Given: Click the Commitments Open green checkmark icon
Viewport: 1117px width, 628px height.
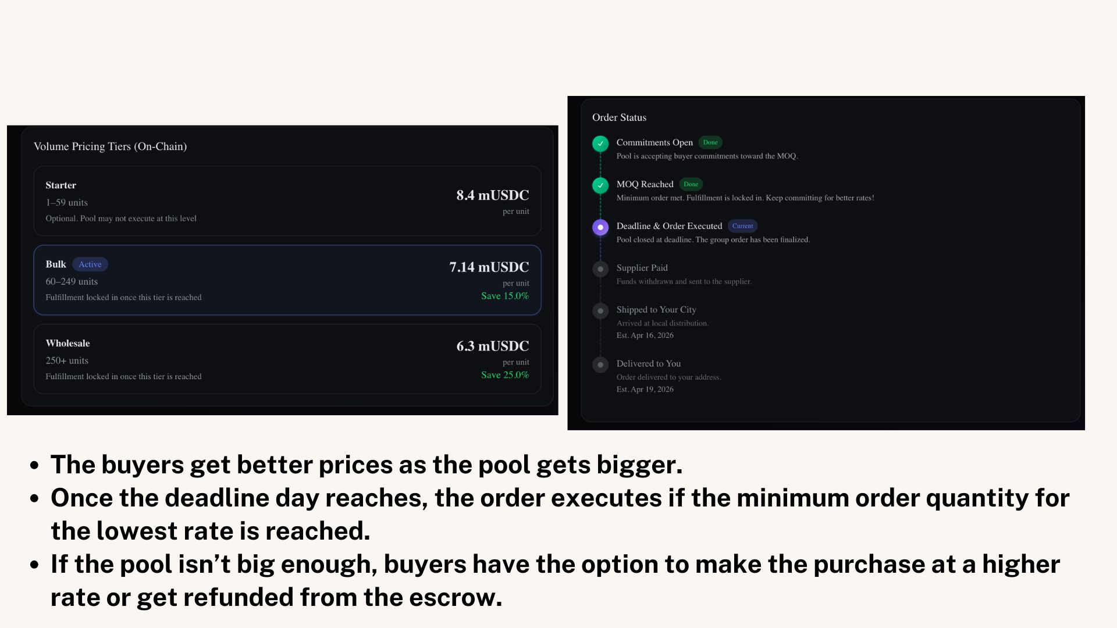Looking at the screenshot, I should (x=600, y=143).
